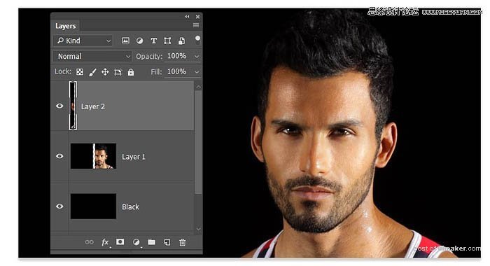Screen dimensions: 490x266
Task: Lock artboard nesting icon
Action: coord(118,72)
